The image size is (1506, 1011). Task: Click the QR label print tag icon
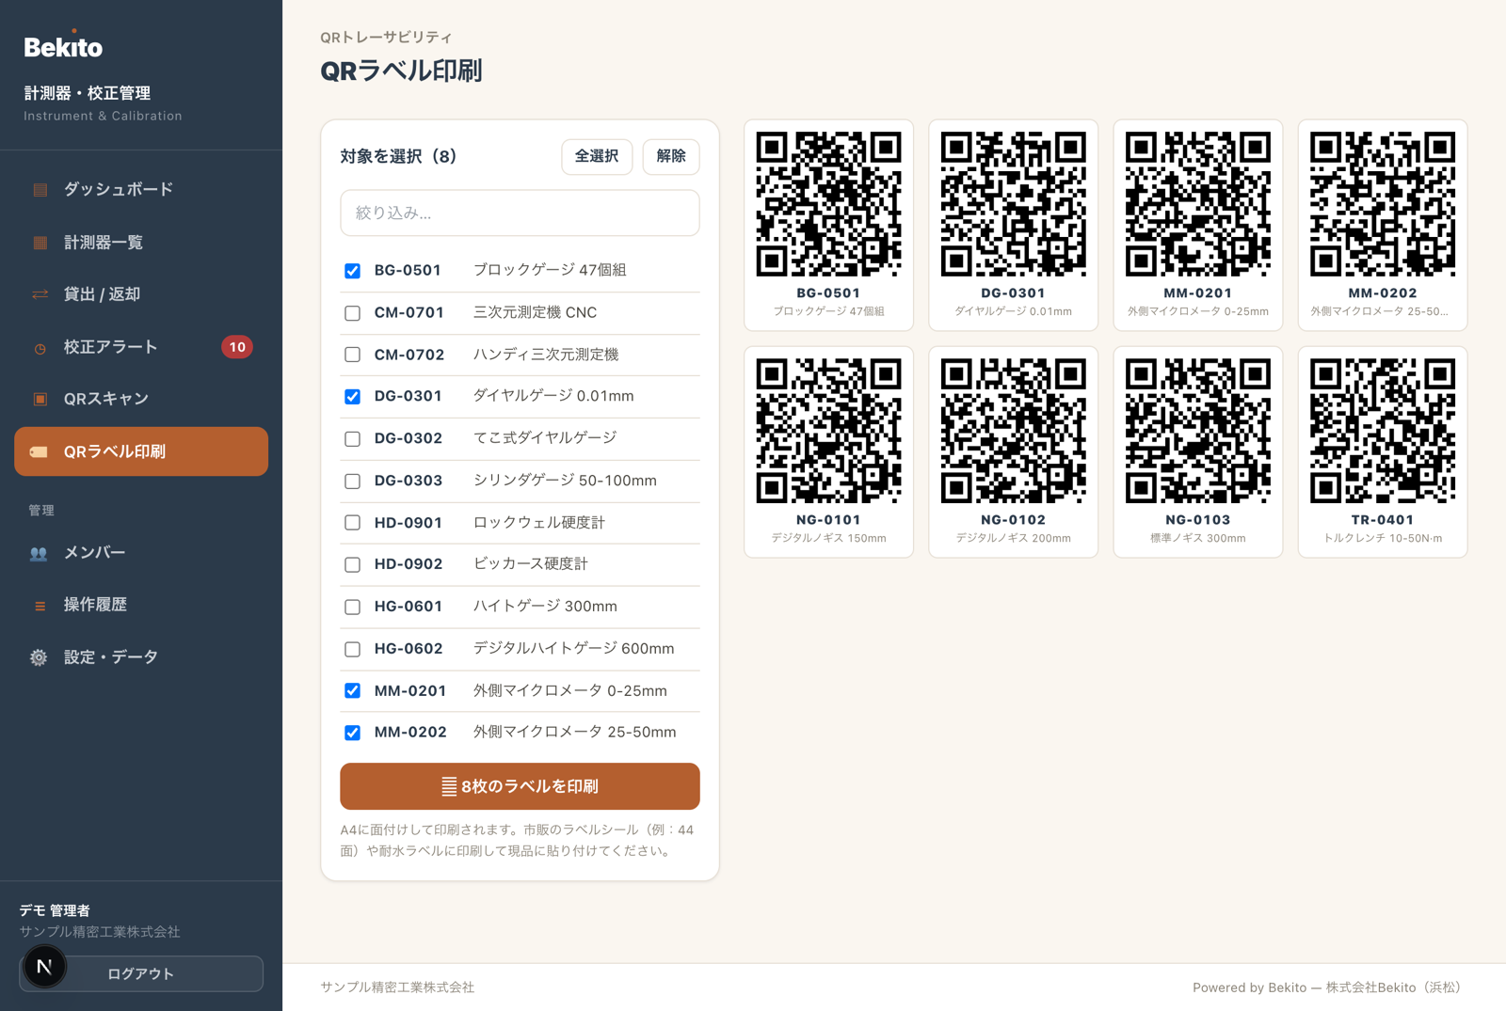39,452
